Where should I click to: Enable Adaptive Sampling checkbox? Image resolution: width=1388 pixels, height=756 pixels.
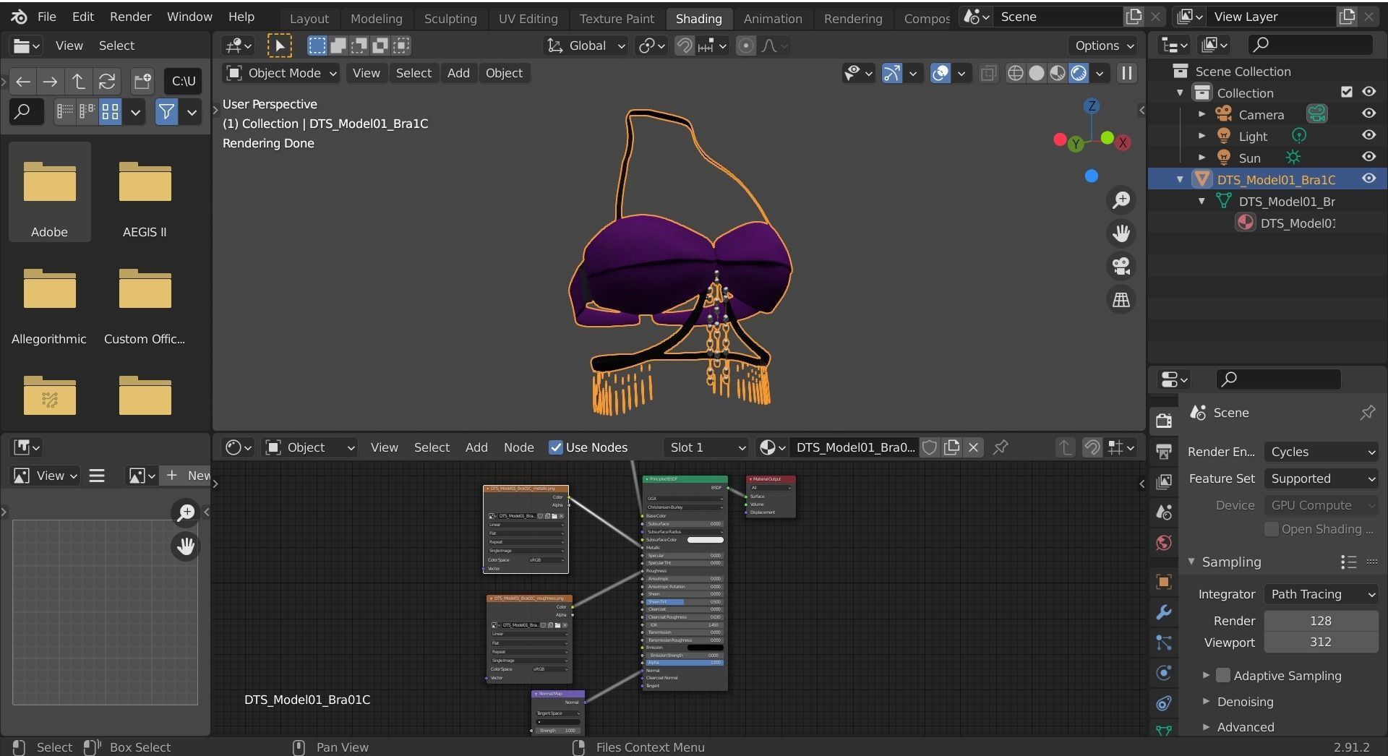pyautogui.click(x=1223, y=676)
